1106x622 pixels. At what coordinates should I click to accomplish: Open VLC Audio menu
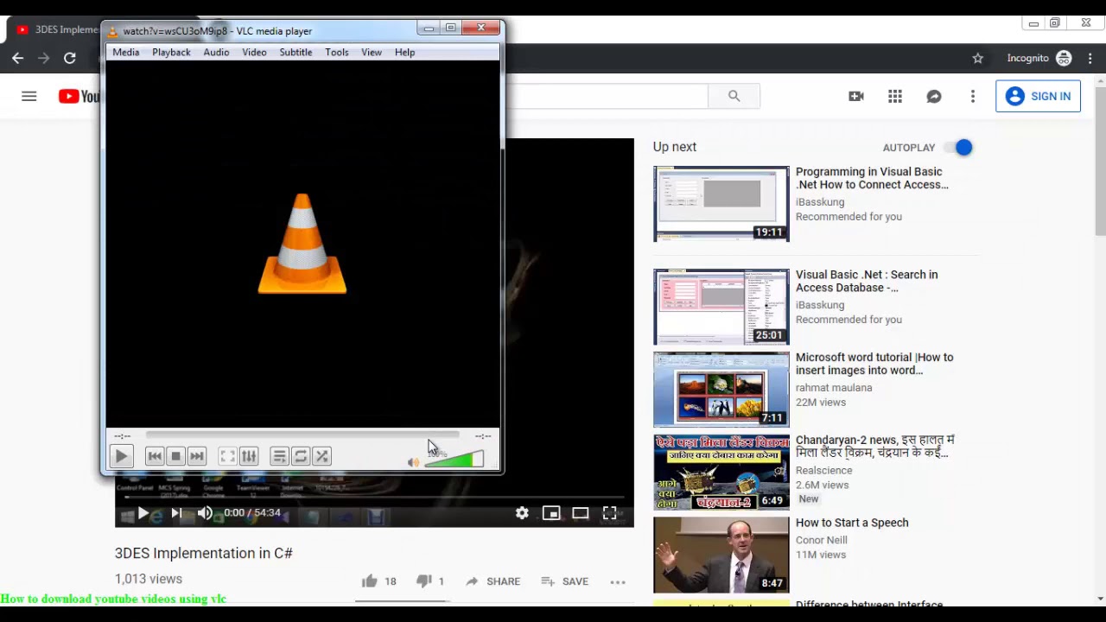pos(216,52)
